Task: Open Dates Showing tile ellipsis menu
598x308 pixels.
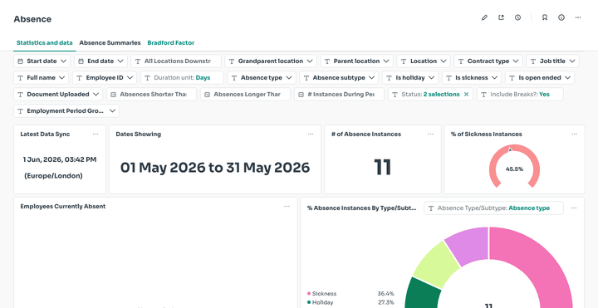Action: 311,134
